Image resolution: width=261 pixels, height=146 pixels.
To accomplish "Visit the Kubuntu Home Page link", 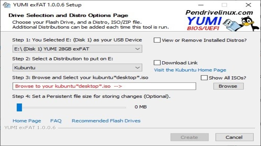I will coord(190,70).
